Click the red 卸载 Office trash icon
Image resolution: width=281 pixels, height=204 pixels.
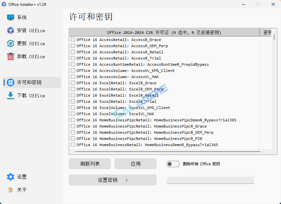tap(10, 56)
